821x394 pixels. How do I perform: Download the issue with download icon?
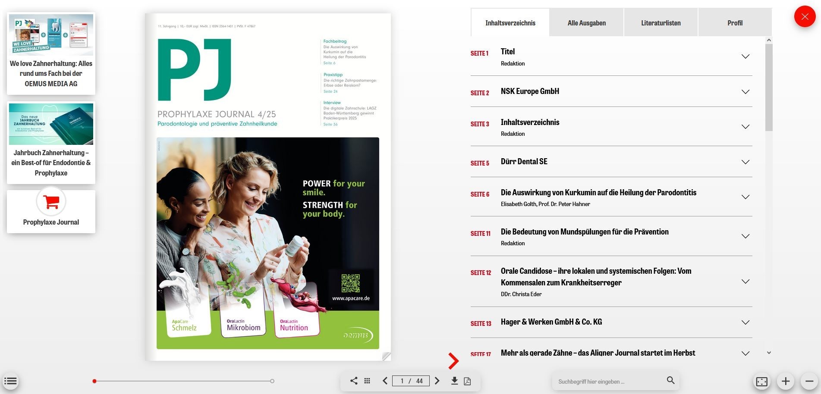tap(454, 381)
